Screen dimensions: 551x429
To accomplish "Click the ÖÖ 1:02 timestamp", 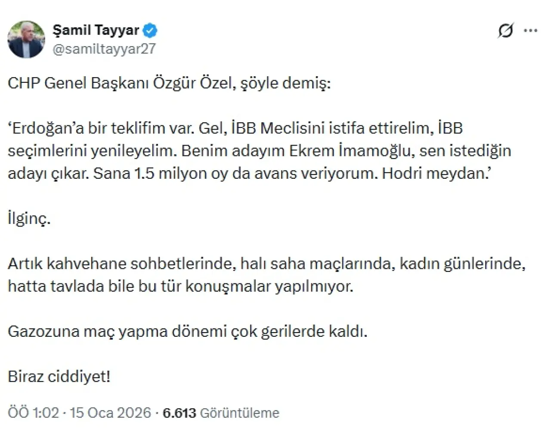I will pos(33,413).
